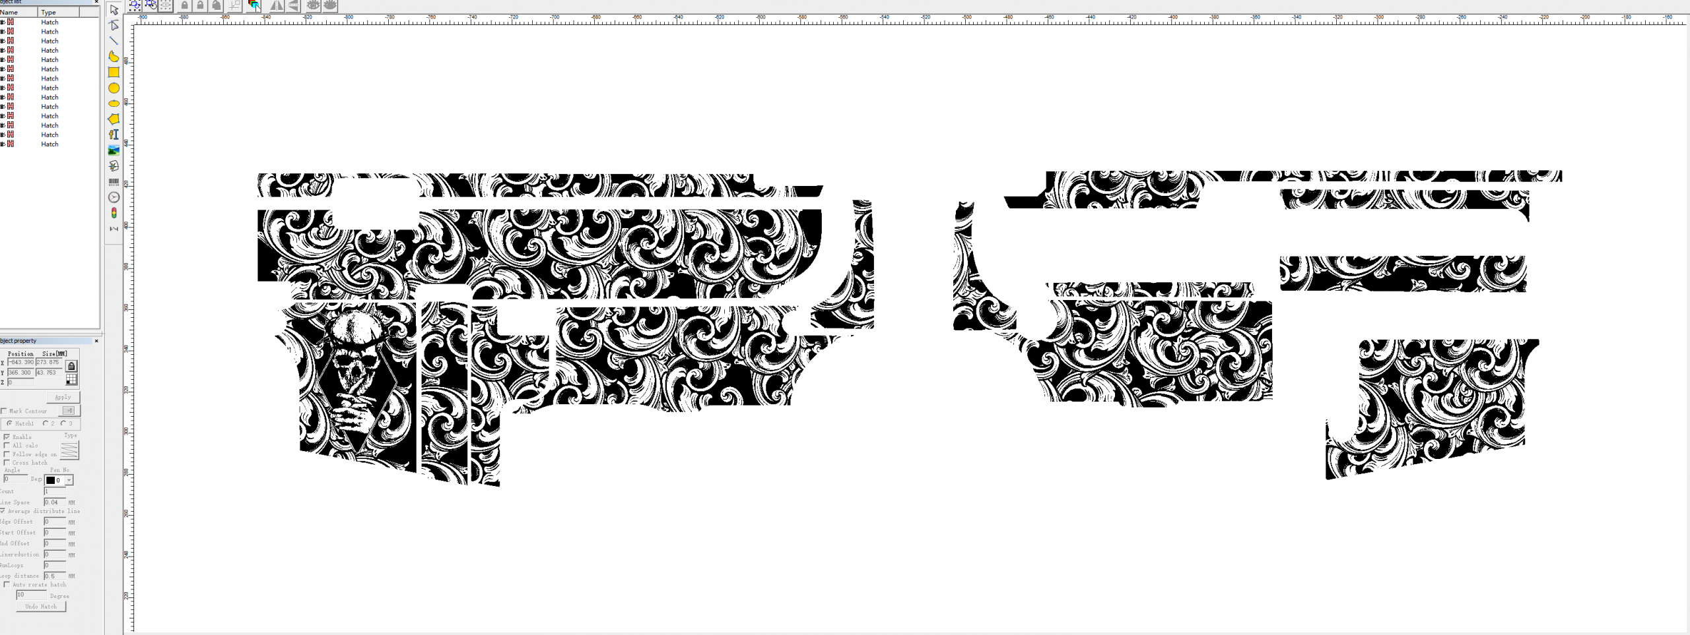Toggle eye visibility of first Hatch object
This screenshot has height=635, width=1690.
(x=3, y=22)
